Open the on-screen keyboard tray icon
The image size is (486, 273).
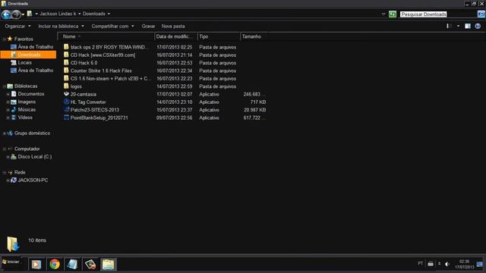(x=431, y=264)
